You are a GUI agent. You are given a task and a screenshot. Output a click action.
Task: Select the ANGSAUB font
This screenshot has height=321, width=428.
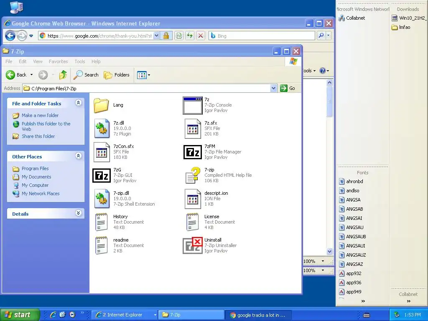[x=352, y=237]
